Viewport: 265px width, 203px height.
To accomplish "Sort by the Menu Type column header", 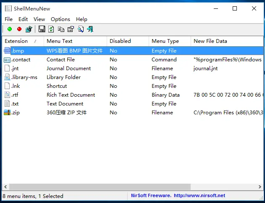I will pos(165,41).
